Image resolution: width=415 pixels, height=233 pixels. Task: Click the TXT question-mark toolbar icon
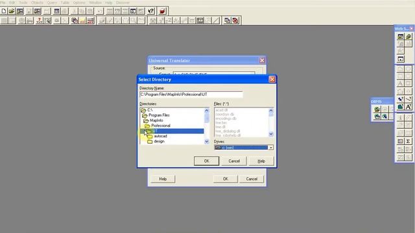click(x=40, y=20)
